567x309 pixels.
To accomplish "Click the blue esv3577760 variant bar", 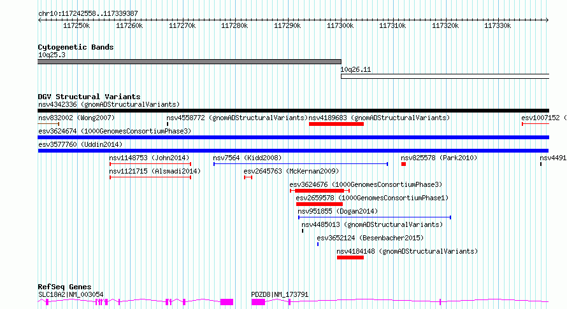I will pos(293,151).
